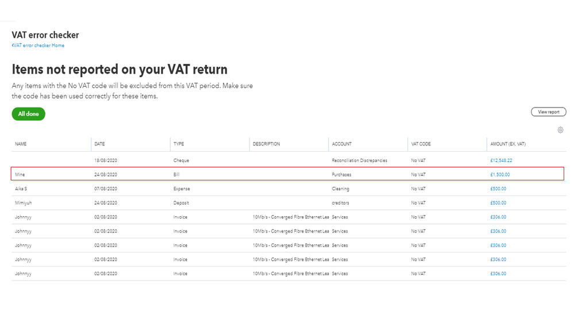Screen dimensions: 574x323
Task: Open the £12,548.22 cheque amount link
Action: point(501,160)
